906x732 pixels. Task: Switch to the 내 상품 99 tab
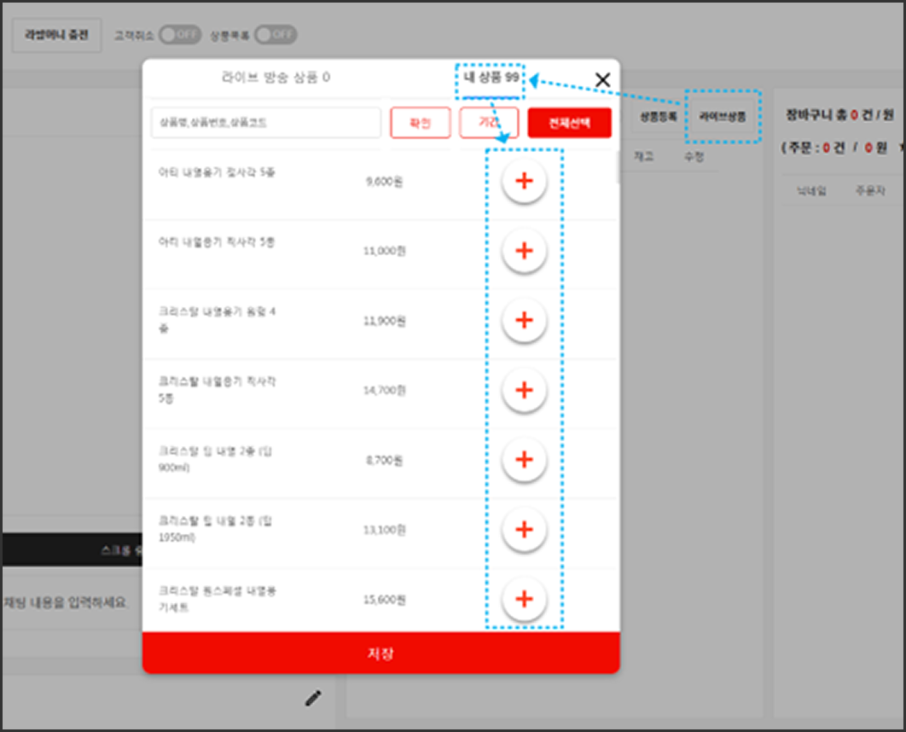pos(491,78)
